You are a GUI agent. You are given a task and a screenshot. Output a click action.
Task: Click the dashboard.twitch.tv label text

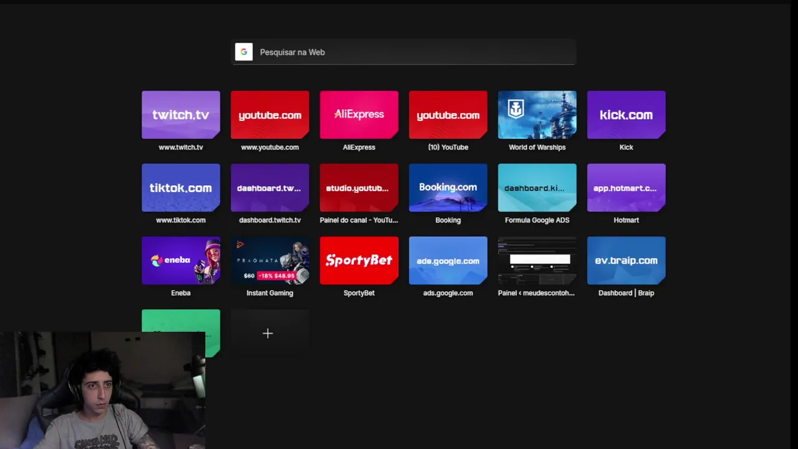click(x=270, y=220)
